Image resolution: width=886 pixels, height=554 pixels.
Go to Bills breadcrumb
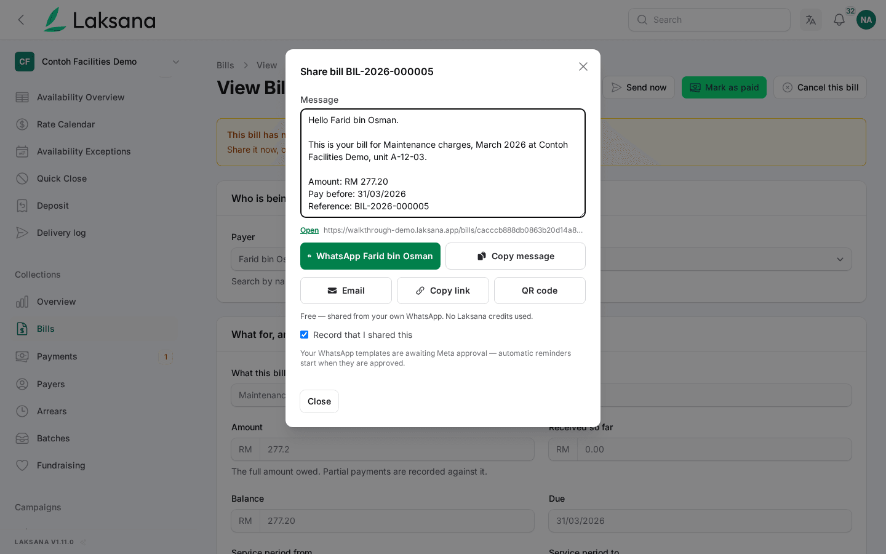(x=225, y=65)
